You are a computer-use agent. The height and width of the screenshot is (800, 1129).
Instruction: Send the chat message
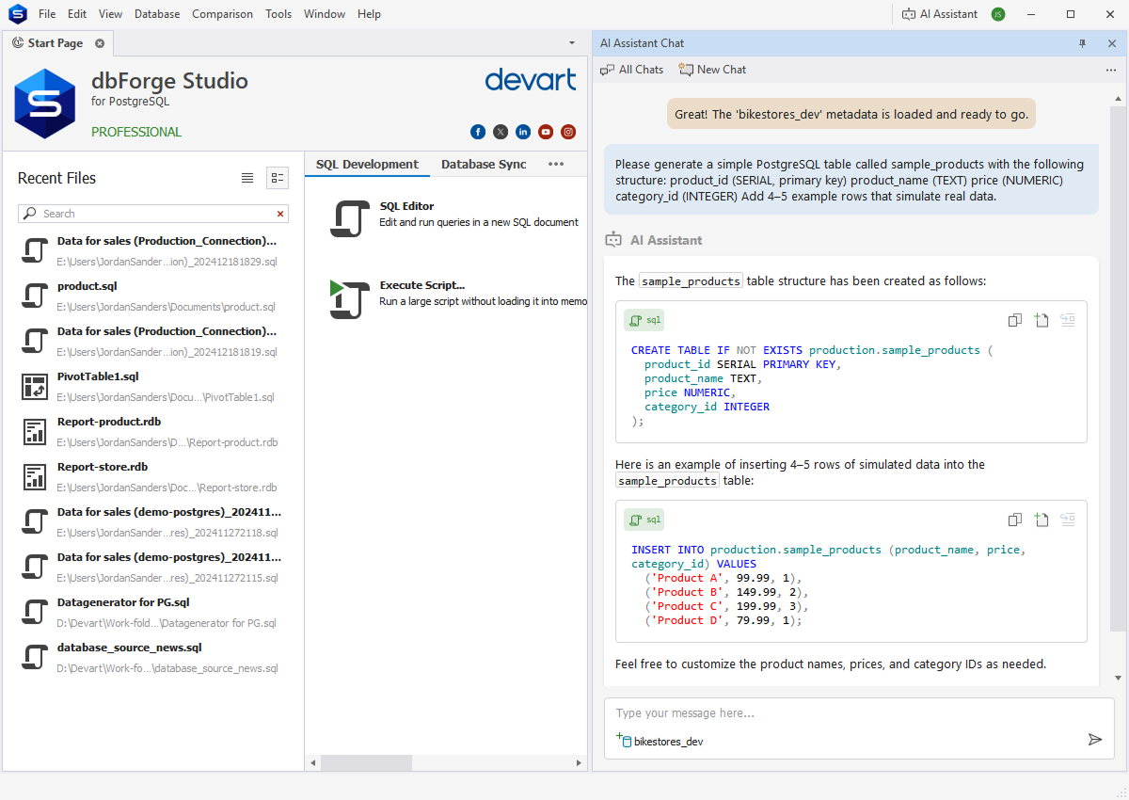point(1094,740)
